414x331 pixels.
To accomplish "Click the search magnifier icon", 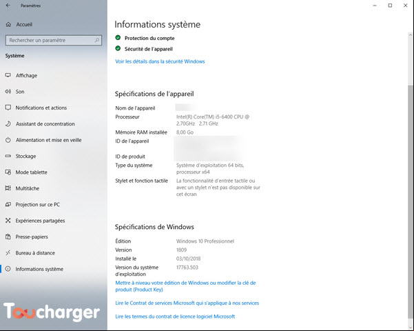I will click(97, 40).
